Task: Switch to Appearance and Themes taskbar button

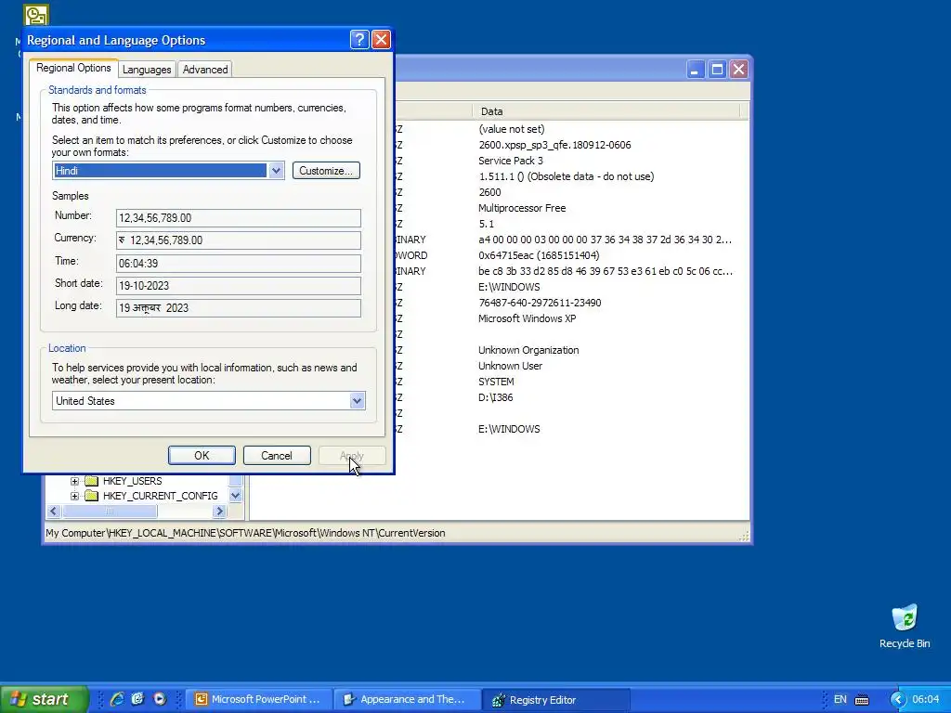Action: tap(408, 699)
